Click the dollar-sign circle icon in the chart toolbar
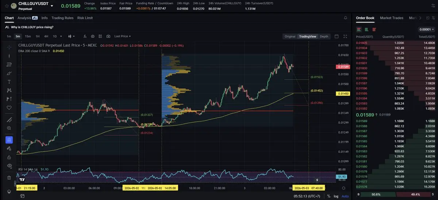 pyautogui.click(x=93, y=36)
